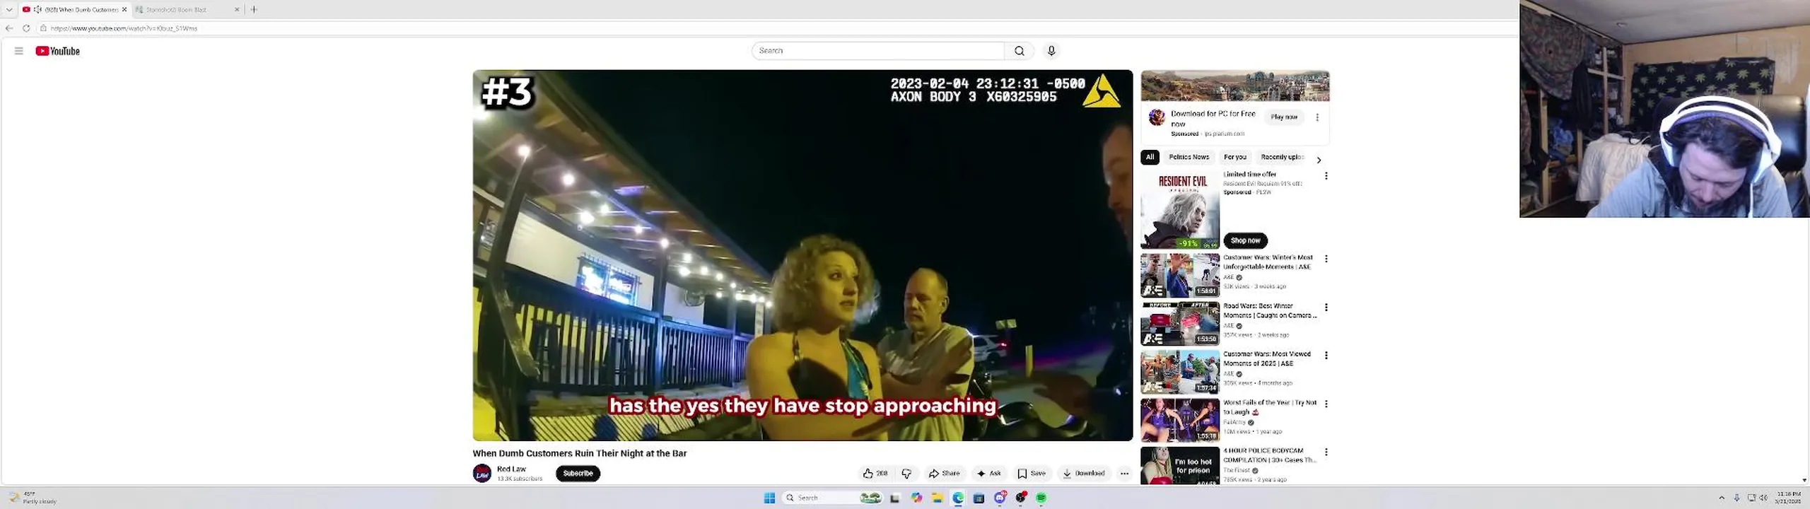Viewport: 1810px width, 509px height.
Task: Open the weather widget on the taskbar
Action: click(32, 498)
